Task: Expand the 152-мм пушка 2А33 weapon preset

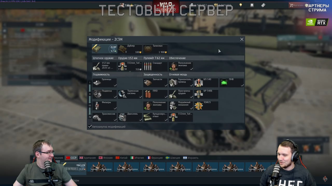Action: (105, 66)
